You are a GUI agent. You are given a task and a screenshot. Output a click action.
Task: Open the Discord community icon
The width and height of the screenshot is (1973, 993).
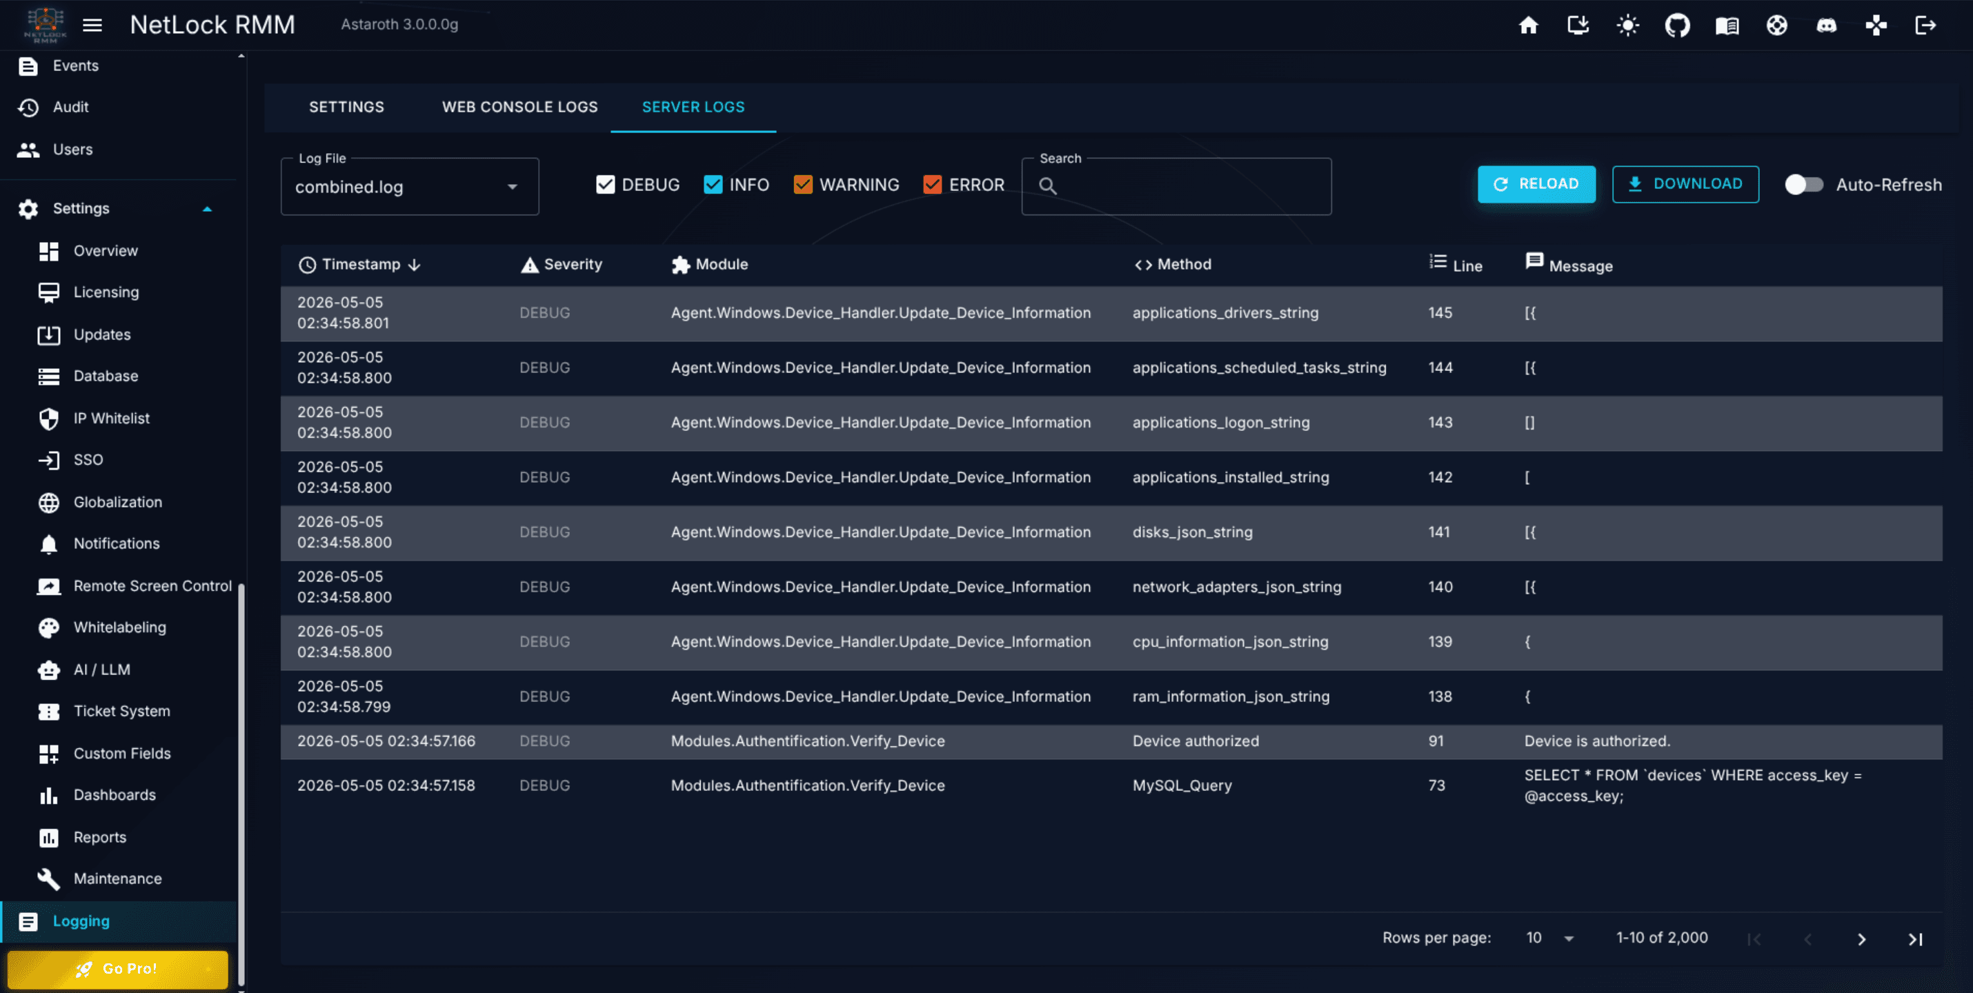pos(1826,26)
